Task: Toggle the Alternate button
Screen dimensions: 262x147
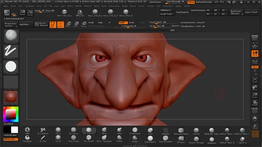Action: pos(10,139)
